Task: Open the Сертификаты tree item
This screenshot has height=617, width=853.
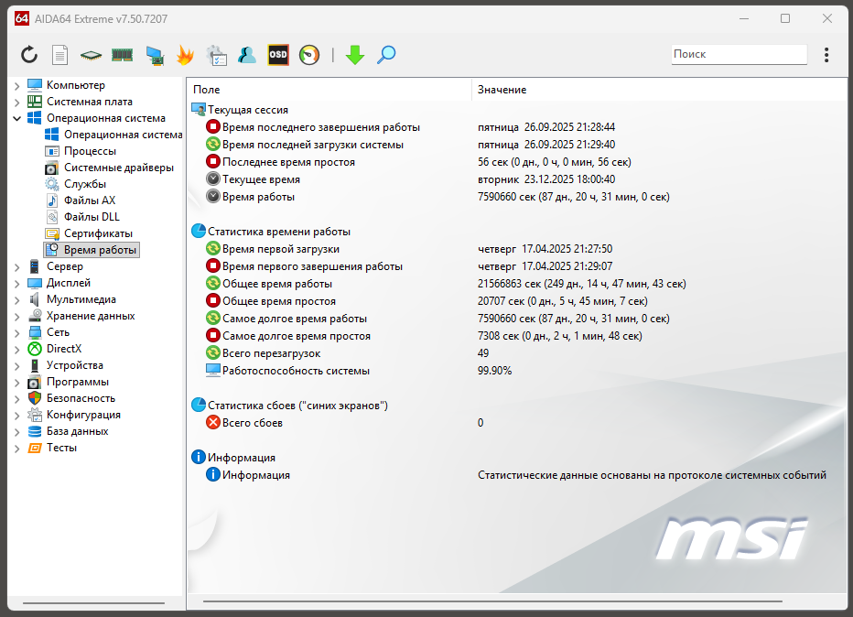Action: [98, 233]
